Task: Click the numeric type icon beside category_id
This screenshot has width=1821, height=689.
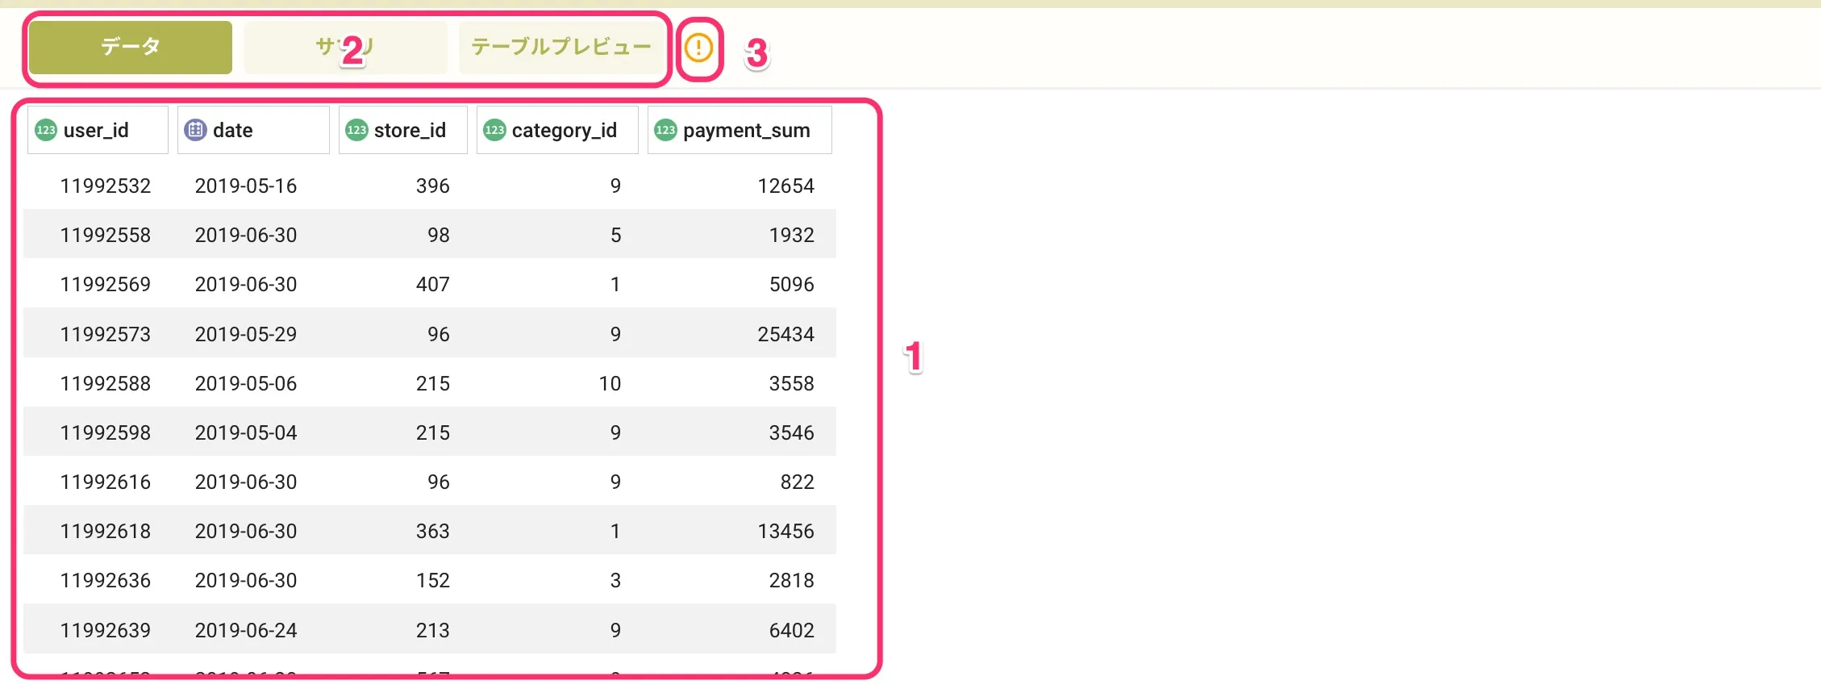Action: coord(494,130)
